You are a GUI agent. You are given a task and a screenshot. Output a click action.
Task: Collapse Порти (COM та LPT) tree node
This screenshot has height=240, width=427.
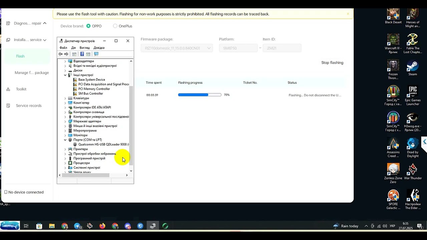tap(65, 140)
